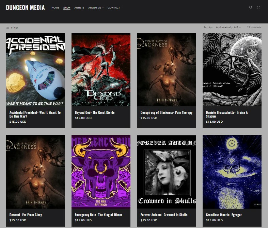Click the Dungeon Media logo
This screenshot has width=268, height=228.
[x=25, y=7]
